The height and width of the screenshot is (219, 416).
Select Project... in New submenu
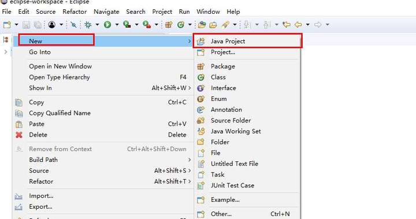click(247, 52)
